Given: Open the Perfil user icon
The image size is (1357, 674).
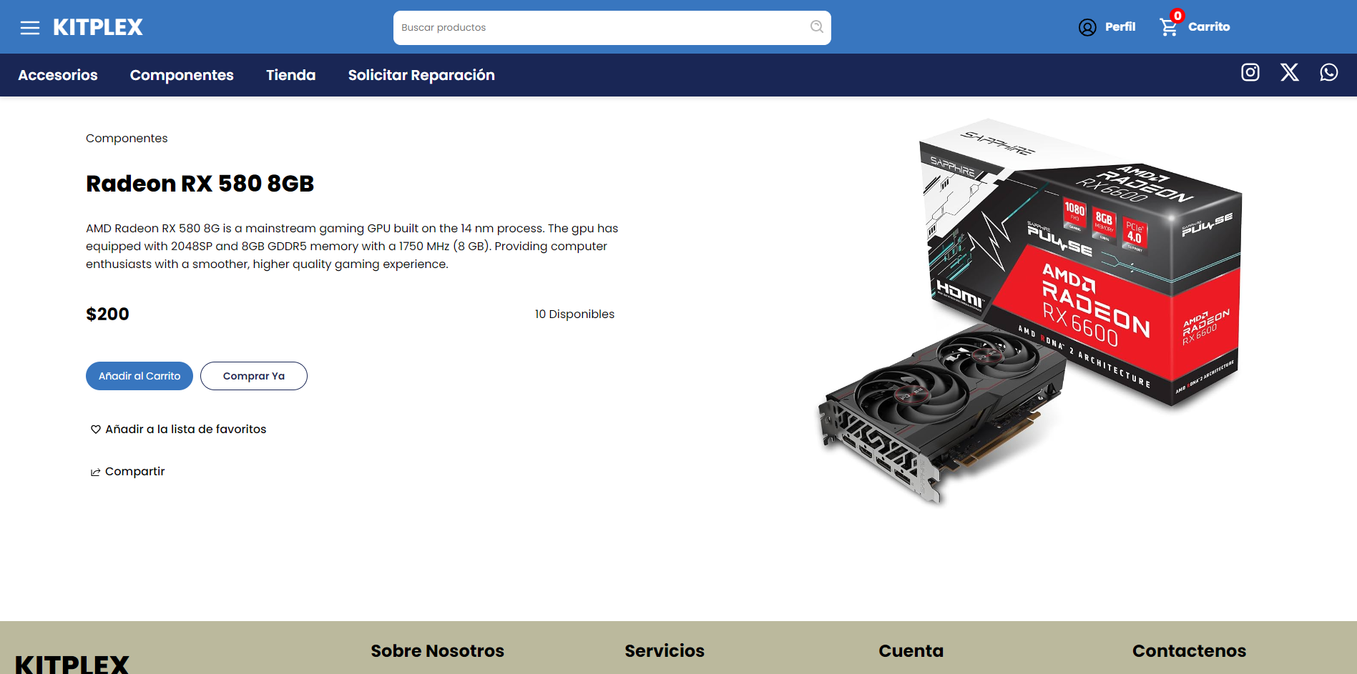Looking at the screenshot, I should [x=1087, y=27].
